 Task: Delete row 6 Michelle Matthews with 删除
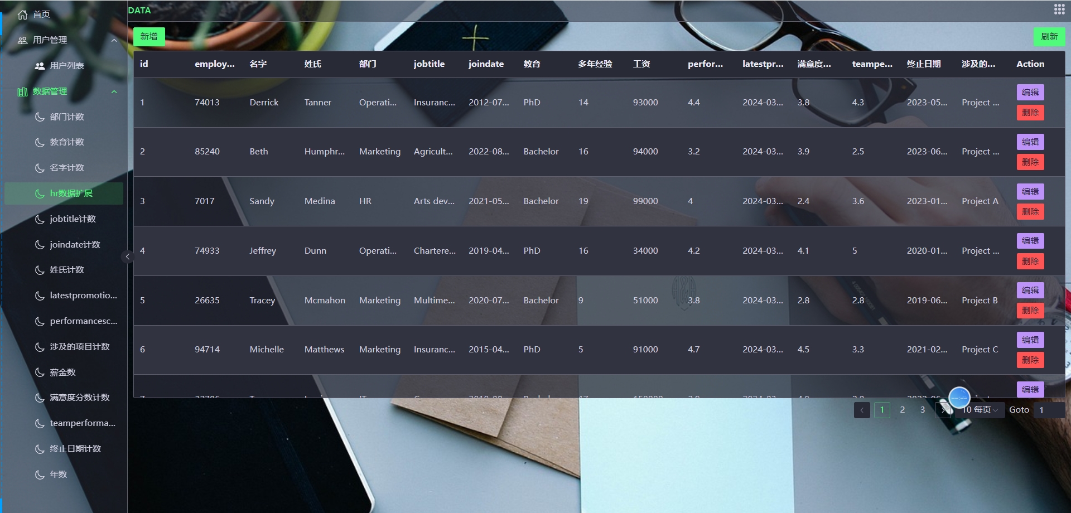(1030, 360)
